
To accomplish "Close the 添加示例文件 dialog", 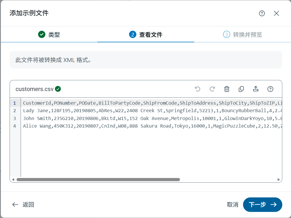I will pos(276,13).
